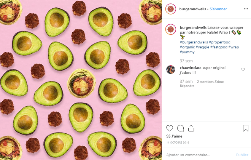Click chauvinclara's avatar next to the comment
This screenshot has height=160, width=251.
[171, 69]
